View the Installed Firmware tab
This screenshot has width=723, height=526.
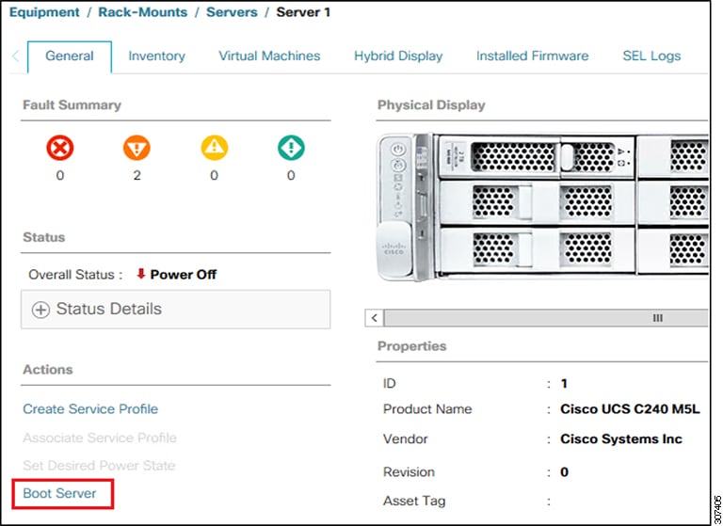[532, 56]
